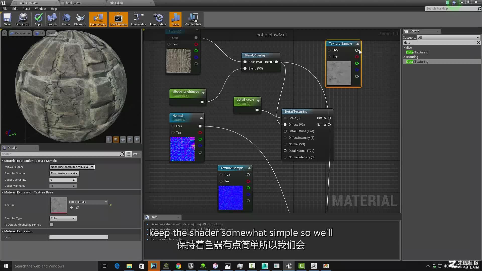Image resolution: width=482 pixels, height=271 pixels.
Task: Collapse Misc category in Palette
Action: pyautogui.click(x=404, y=47)
